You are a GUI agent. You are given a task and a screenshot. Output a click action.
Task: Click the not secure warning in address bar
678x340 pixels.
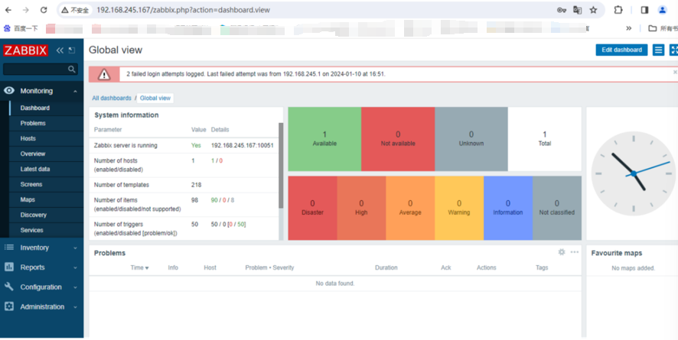tap(75, 10)
